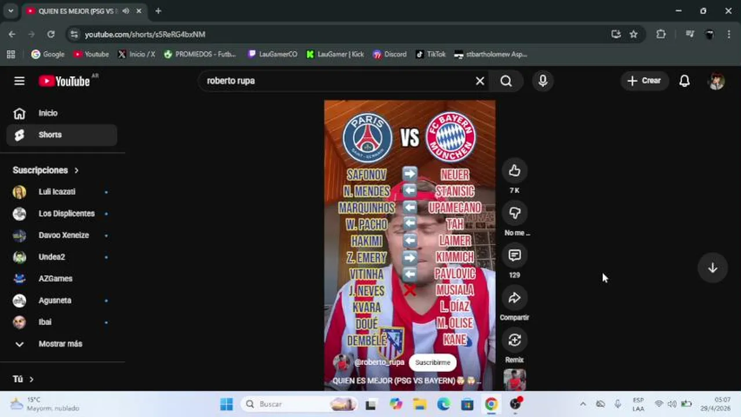
Task: Reload the current page
Action: pos(51,34)
